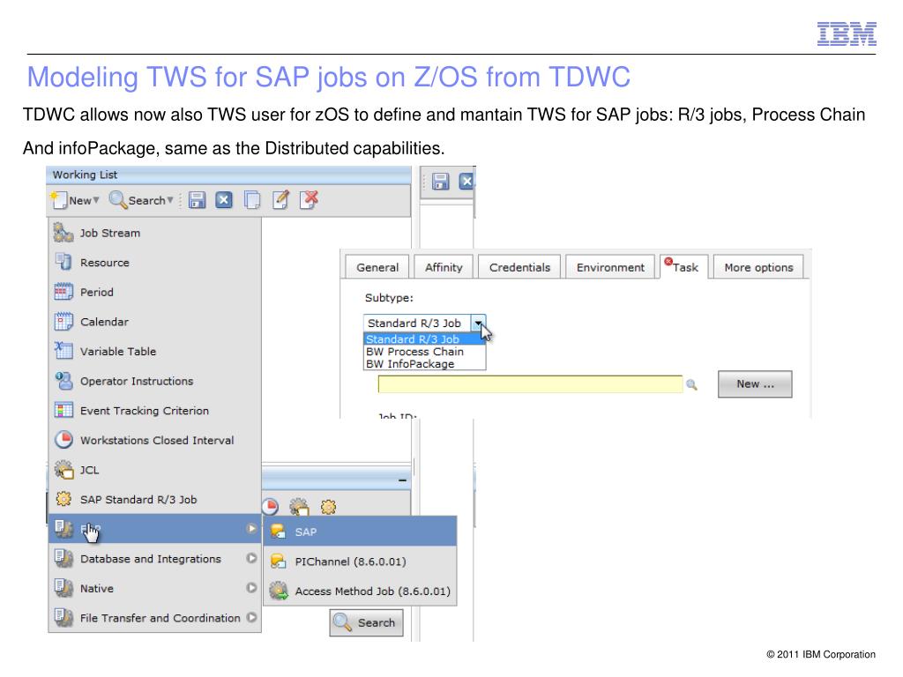
Task: Click the Operator Instructions icon in menu
Action: click(63, 381)
